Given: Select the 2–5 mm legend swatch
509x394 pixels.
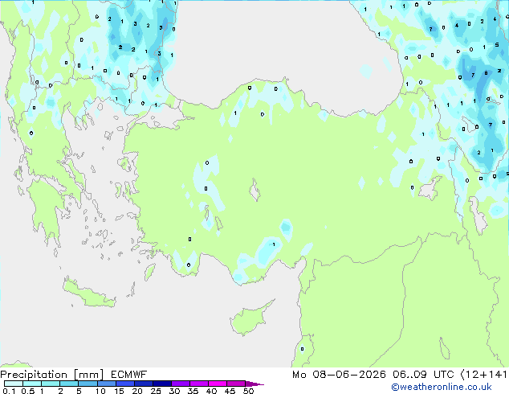Looking at the screenshot, I should [x=69, y=384].
